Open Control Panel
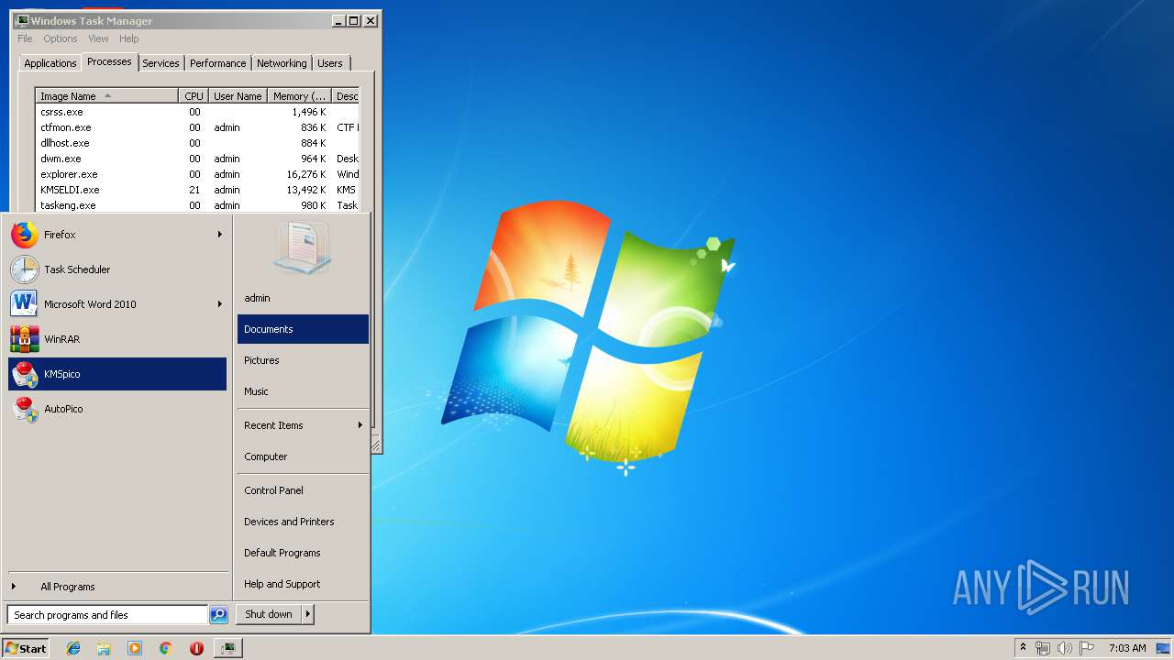Image resolution: width=1174 pixels, height=660 pixels. click(303, 490)
